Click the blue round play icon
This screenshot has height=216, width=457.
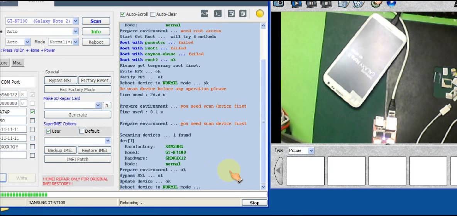(391, 3)
